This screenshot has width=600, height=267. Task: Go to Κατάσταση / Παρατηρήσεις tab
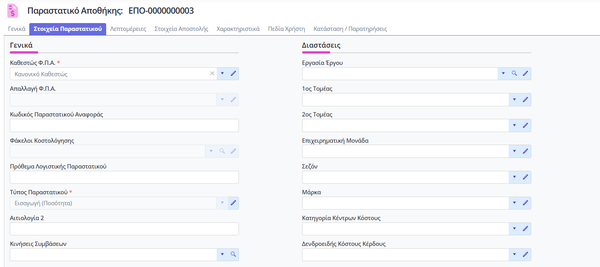[350, 29]
